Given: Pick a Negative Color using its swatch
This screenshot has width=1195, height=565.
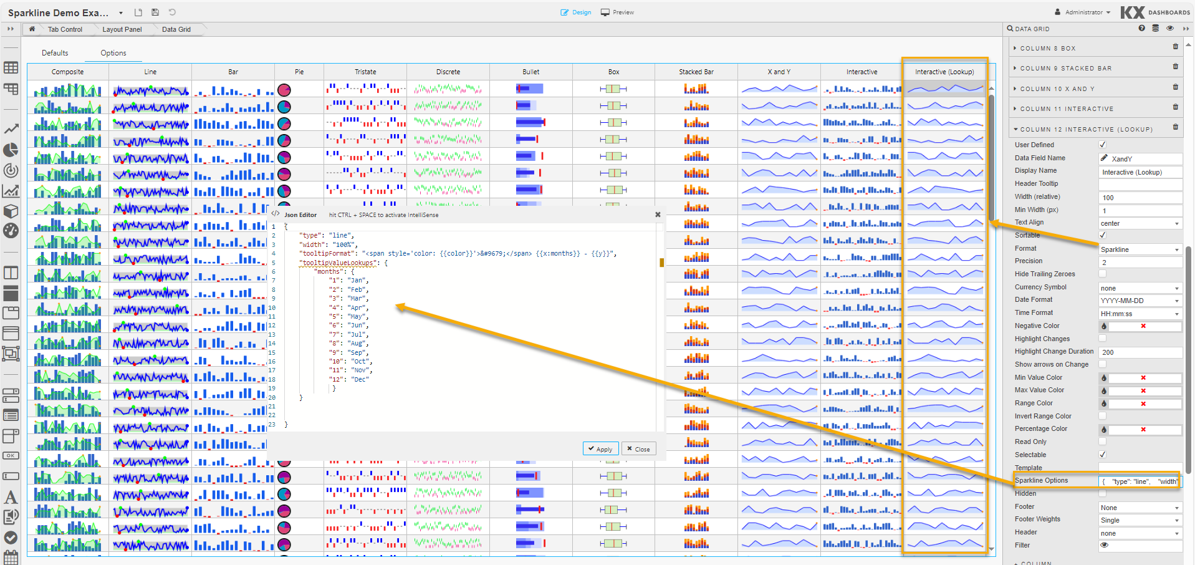Looking at the screenshot, I should (x=1104, y=326).
